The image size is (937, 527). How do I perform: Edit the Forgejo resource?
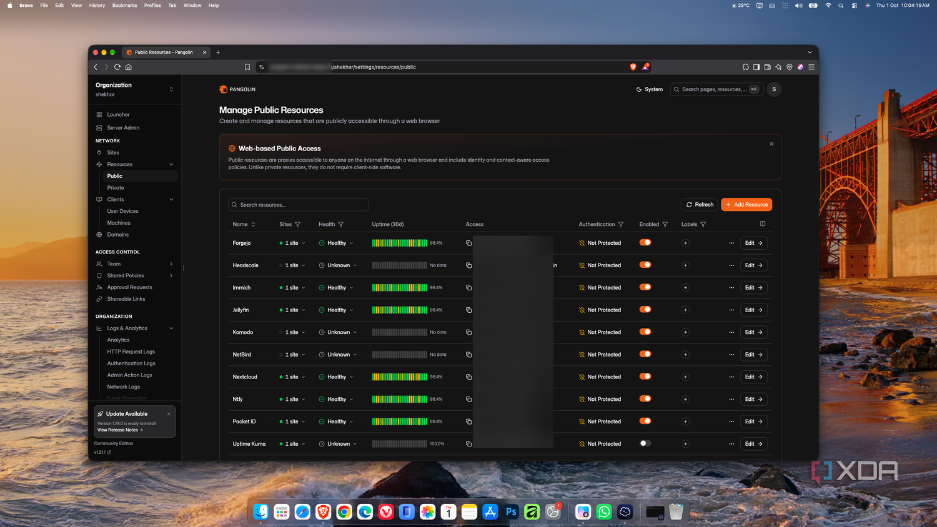pyautogui.click(x=754, y=243)
